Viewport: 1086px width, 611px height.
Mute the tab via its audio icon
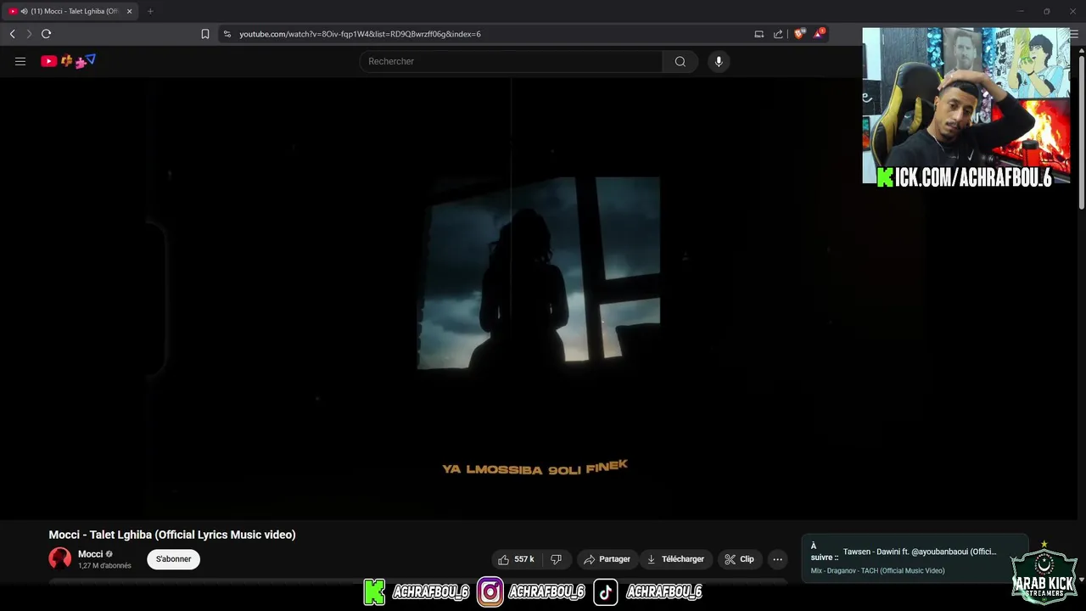23,11
